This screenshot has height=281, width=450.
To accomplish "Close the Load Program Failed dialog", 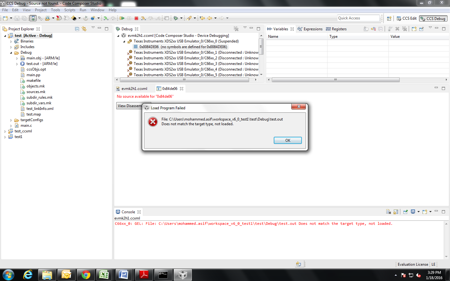I will [298, 106].
